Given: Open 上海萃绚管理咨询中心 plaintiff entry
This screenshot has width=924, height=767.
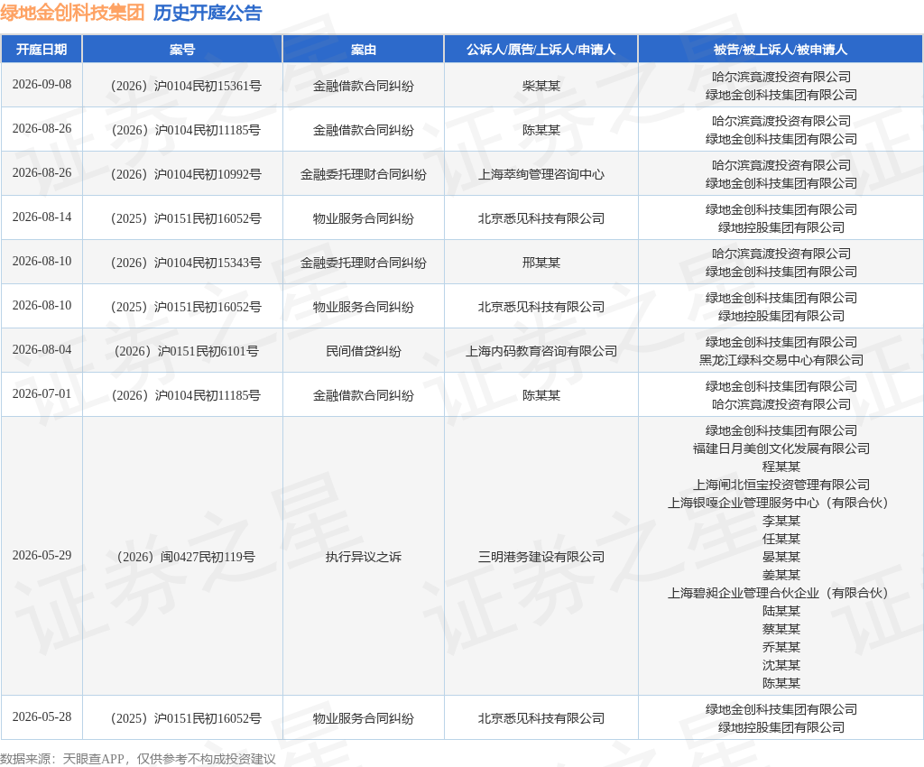Looking at the screenshot, I should click(541, 174).
